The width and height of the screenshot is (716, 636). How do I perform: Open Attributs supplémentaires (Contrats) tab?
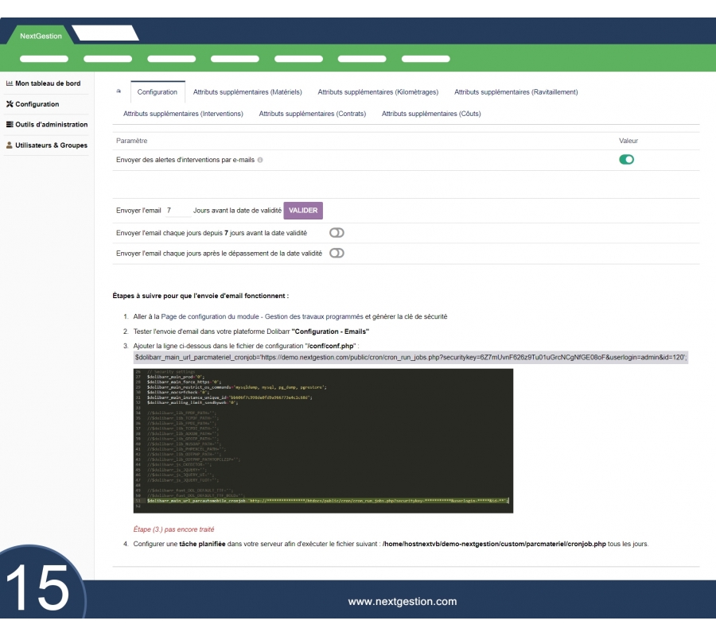point(312,114)
